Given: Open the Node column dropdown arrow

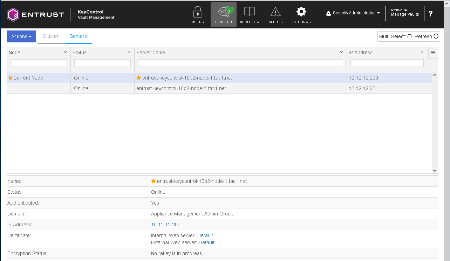Looking at the screenshot, I should pos(65,52).
